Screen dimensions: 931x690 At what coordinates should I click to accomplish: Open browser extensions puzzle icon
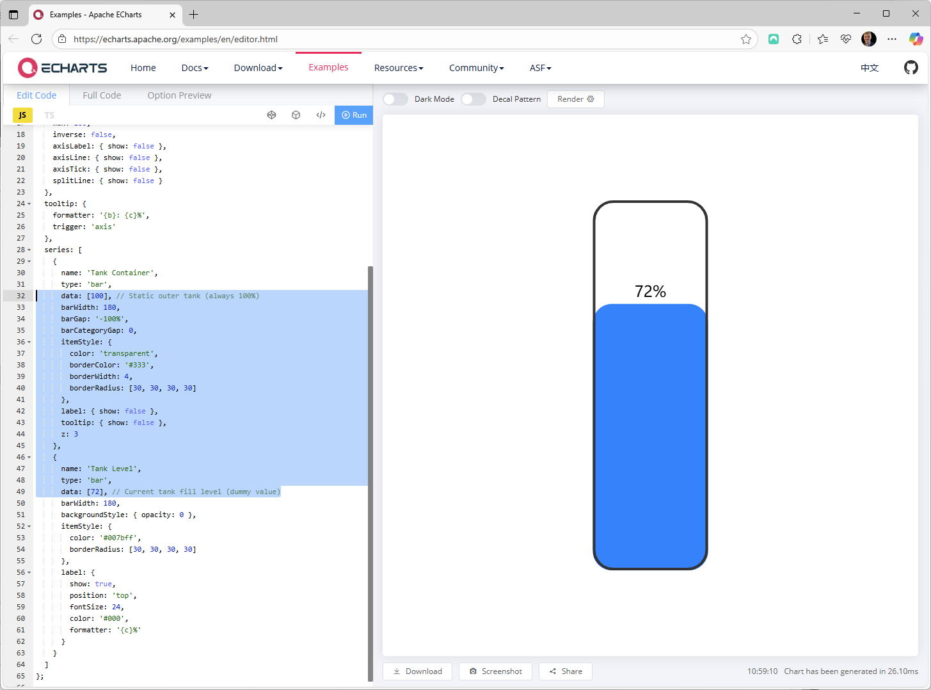(x=797, y=39)
